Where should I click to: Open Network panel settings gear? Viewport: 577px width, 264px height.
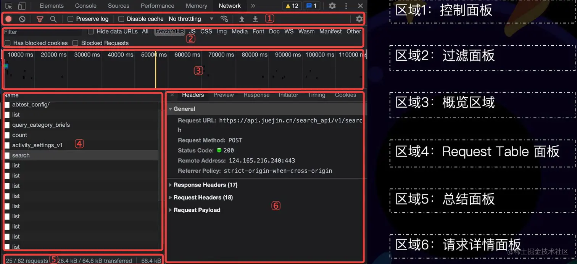click(359, 19)
